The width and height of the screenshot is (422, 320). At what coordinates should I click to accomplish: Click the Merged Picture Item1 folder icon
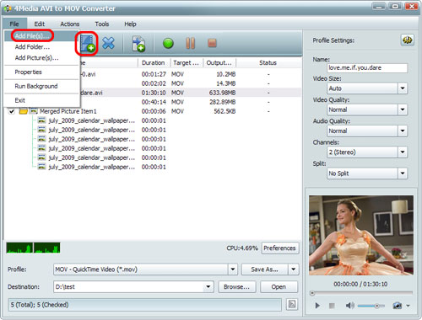click(x=24, y=111)
